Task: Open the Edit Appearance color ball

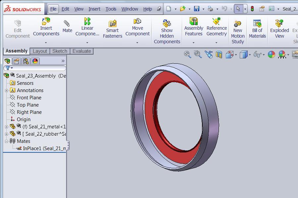Action: pyautogui.click(x=271, y=54)
